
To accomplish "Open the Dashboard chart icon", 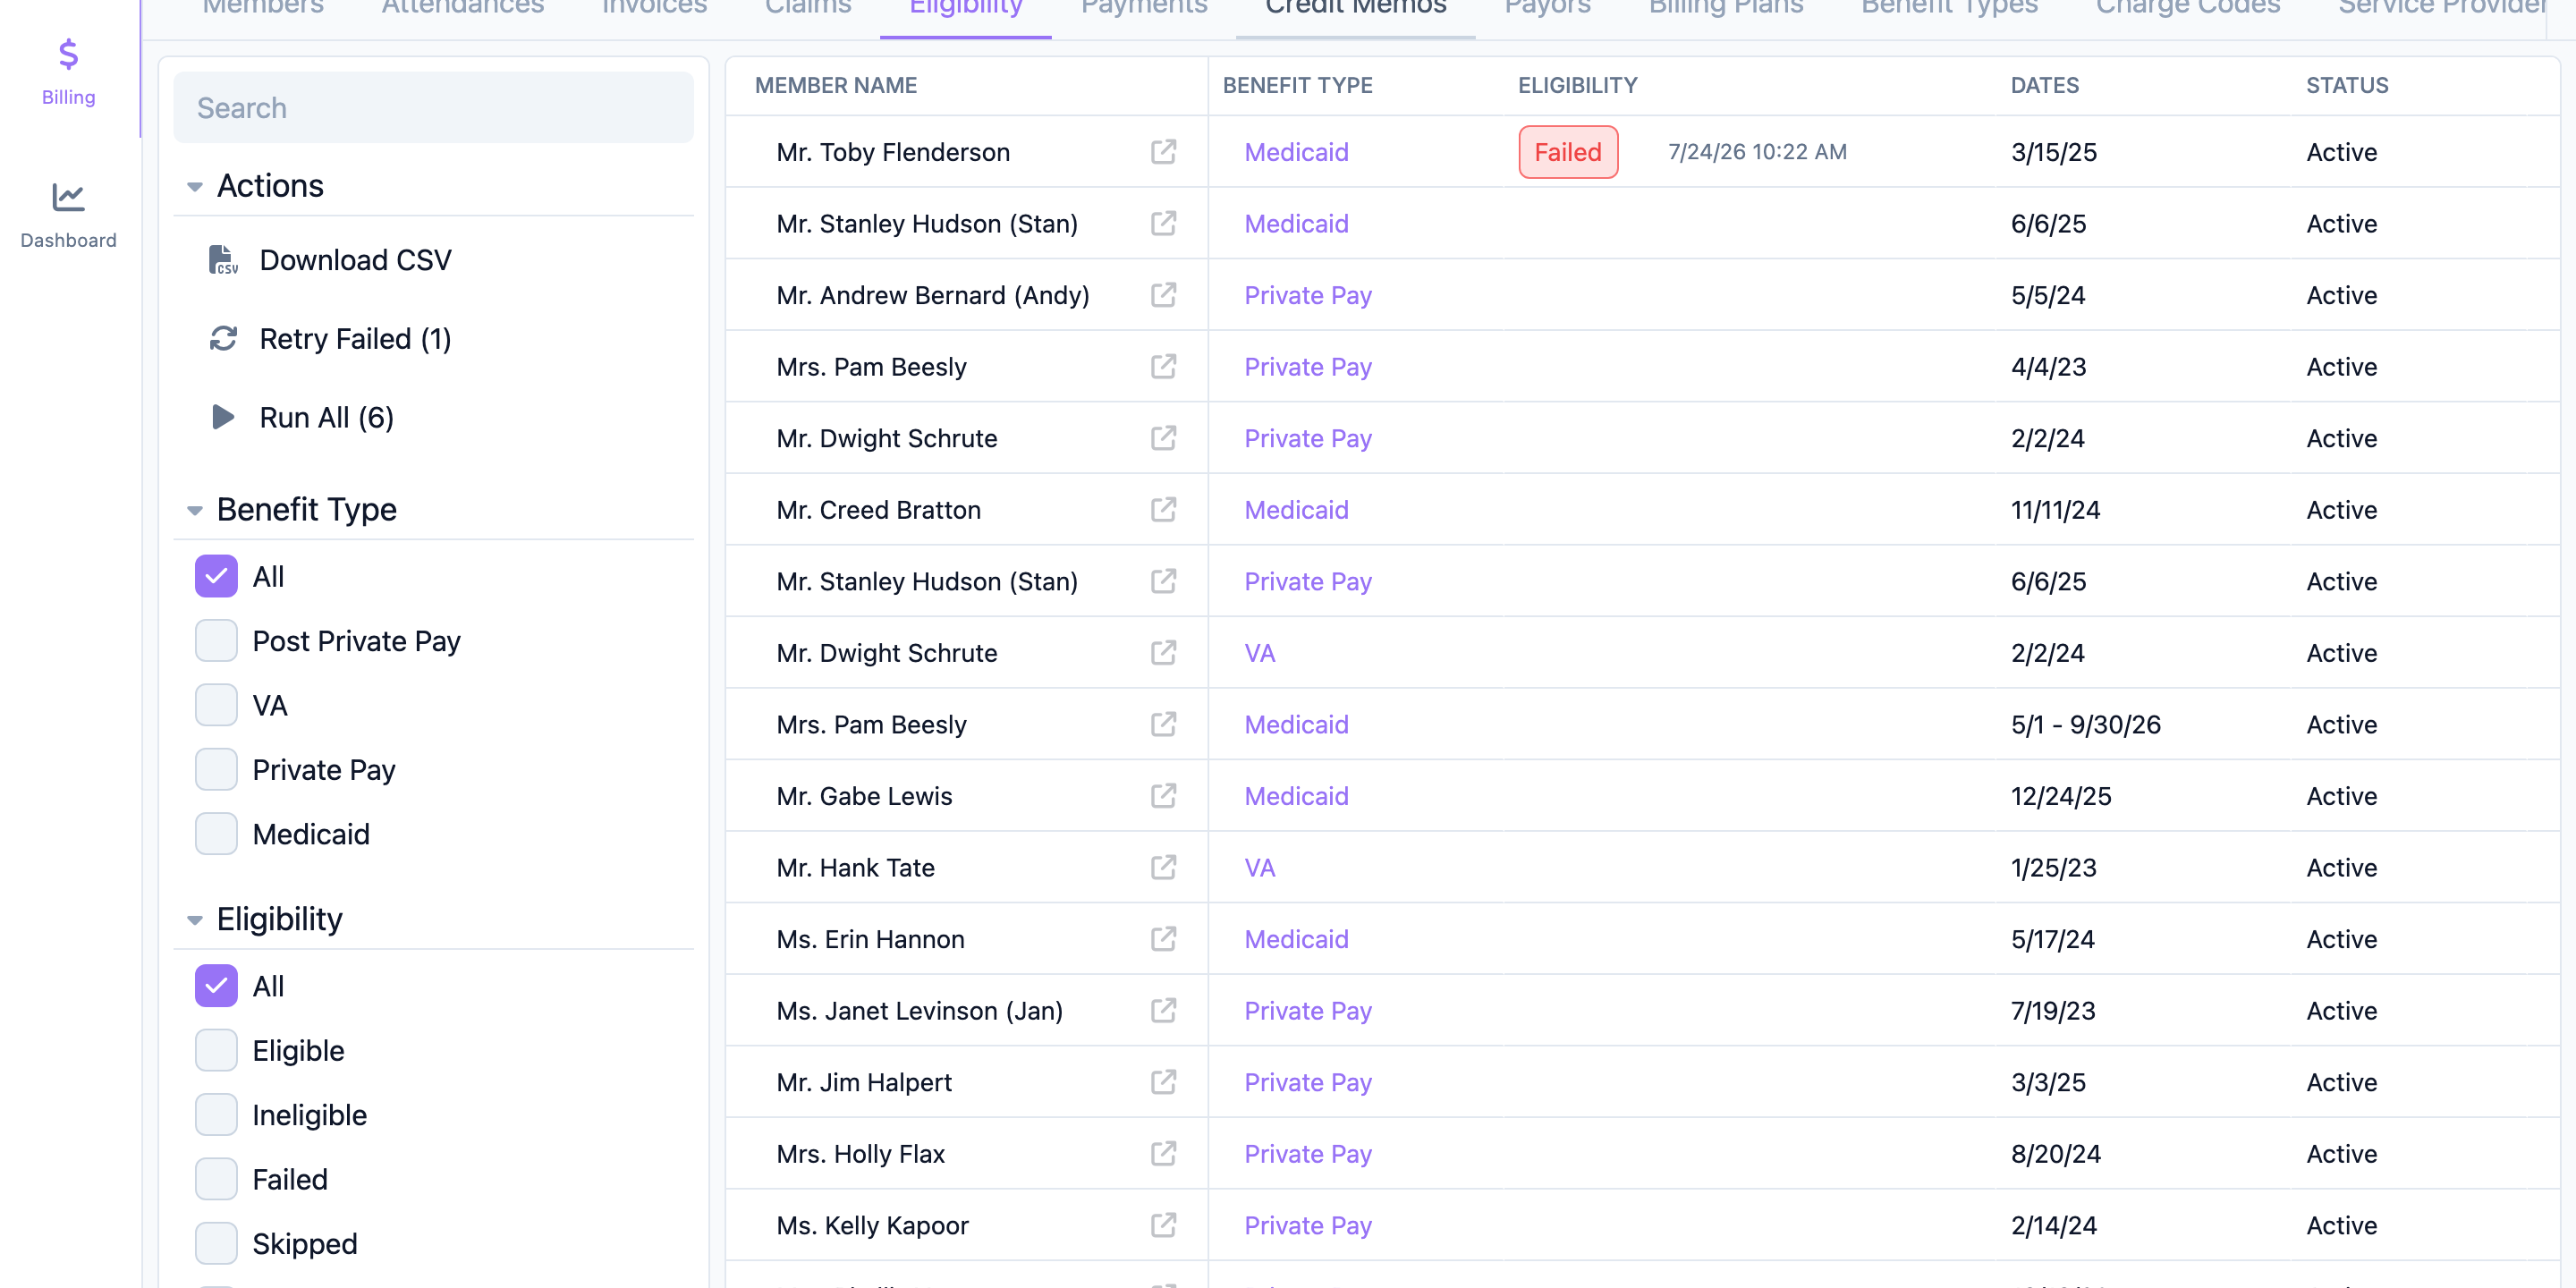I will click(68, 197).
